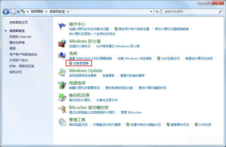
Task: Click 查看已安装的更新
Action: click(x=132, y=75)
